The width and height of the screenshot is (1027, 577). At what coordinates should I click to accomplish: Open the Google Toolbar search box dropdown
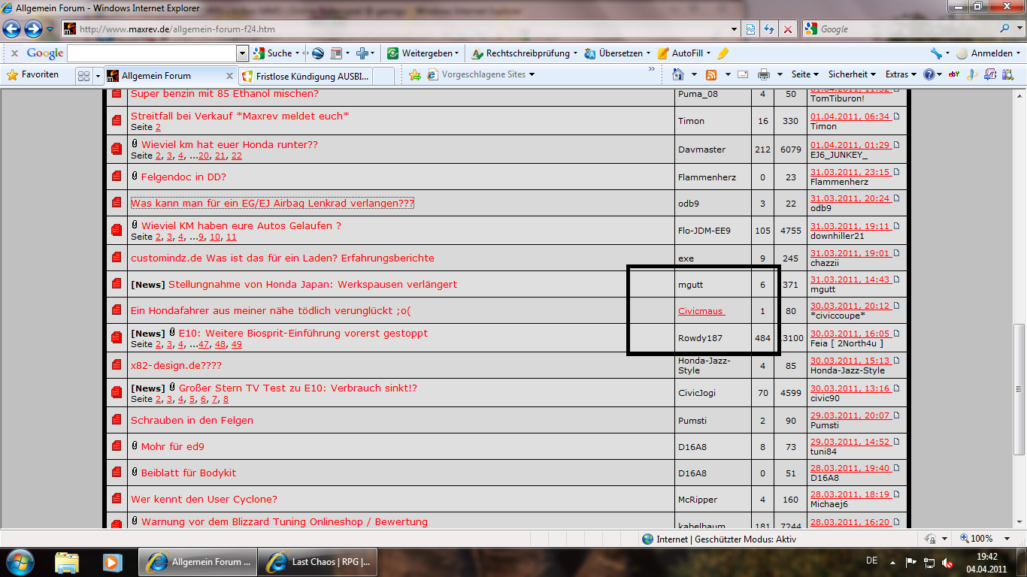pyautogui.click(x=242, y=53)
